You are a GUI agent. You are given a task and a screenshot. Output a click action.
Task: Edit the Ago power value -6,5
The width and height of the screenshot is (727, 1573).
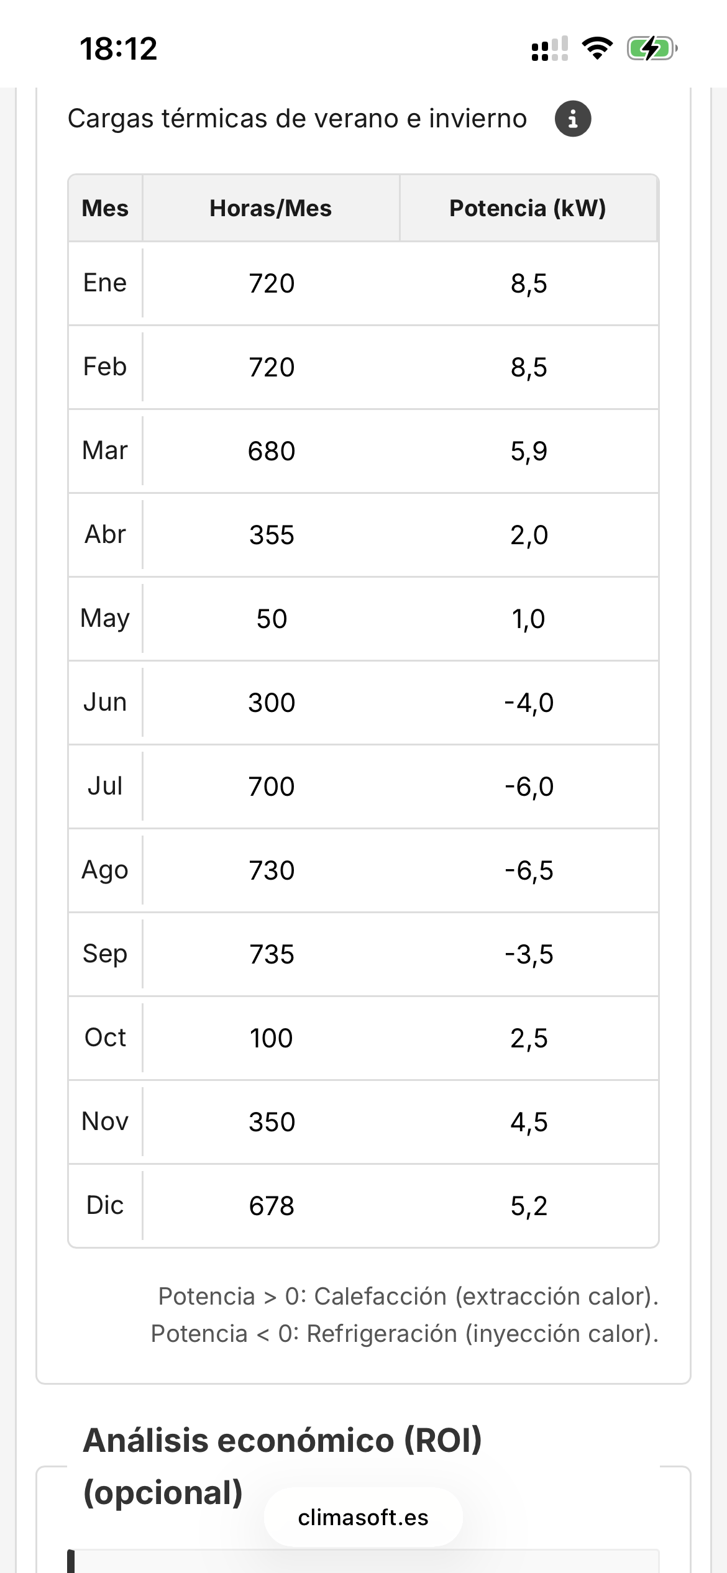pyautogui.click(x=529, y=870)
